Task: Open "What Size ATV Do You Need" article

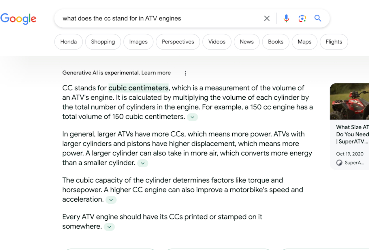Action: (352, 134)
